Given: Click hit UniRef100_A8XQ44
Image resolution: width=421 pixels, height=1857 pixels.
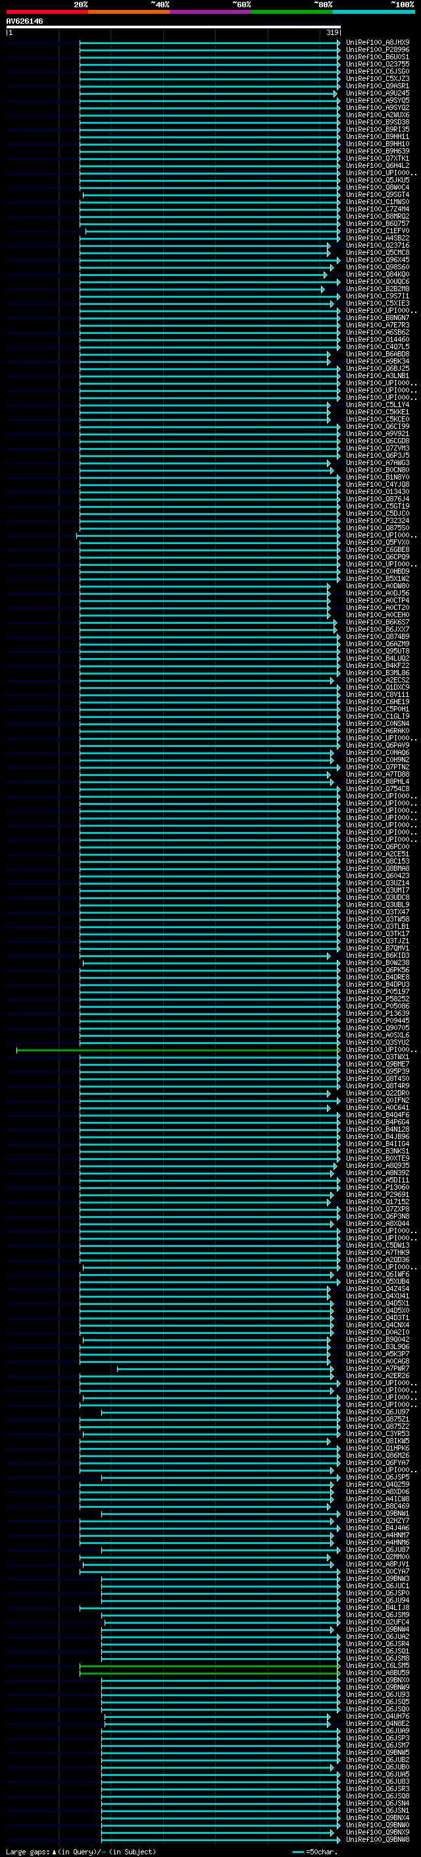Looking at the screenshot, I should pyautogui.click(x=378, y=1223).
